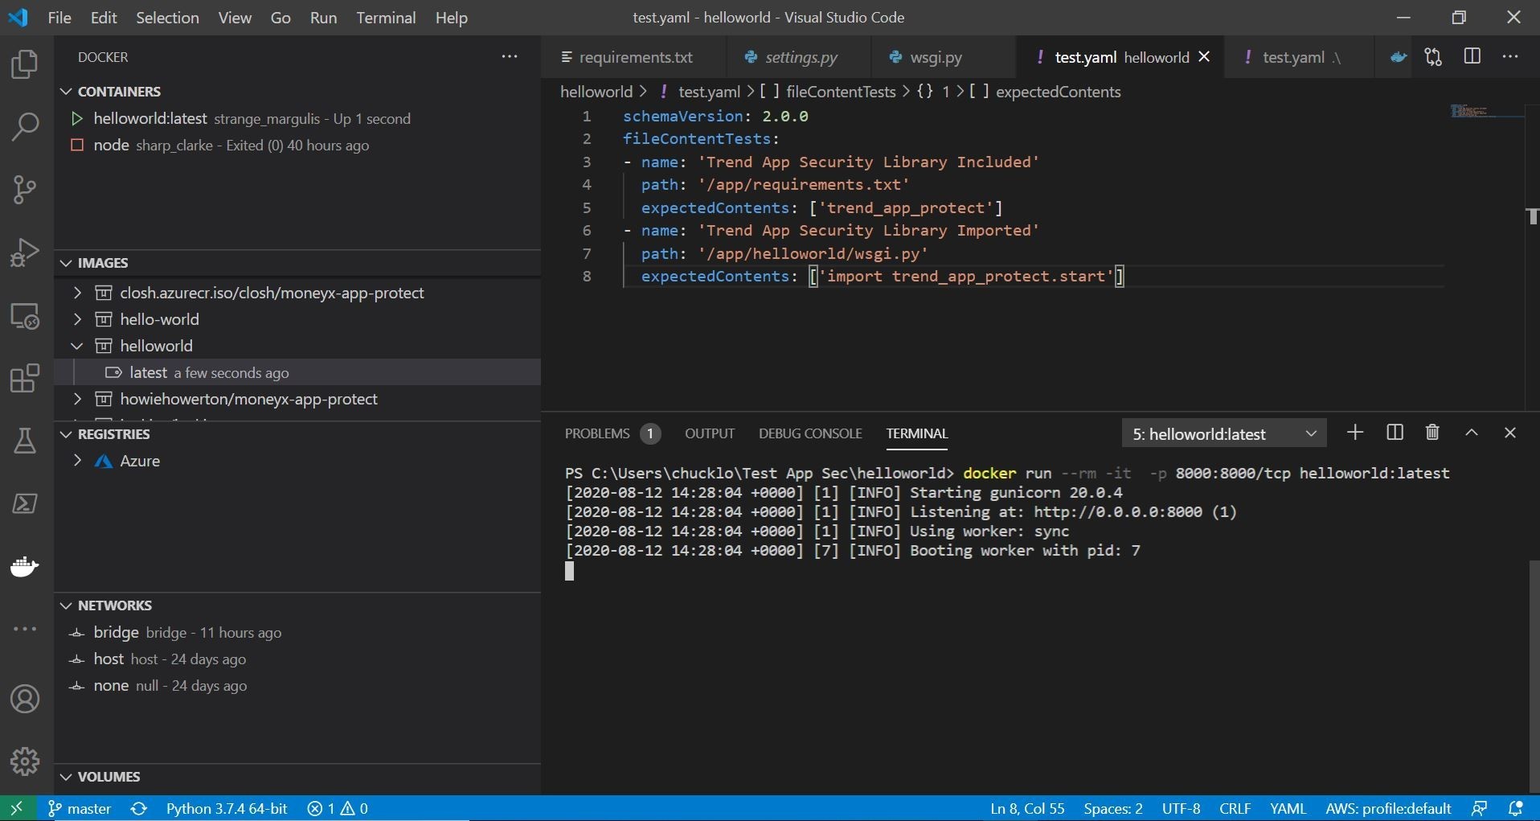
Task: Close the terminal panel
Action: [1510, 433]
